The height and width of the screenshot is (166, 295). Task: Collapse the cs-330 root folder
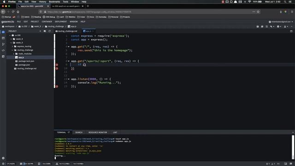[10, 35]
